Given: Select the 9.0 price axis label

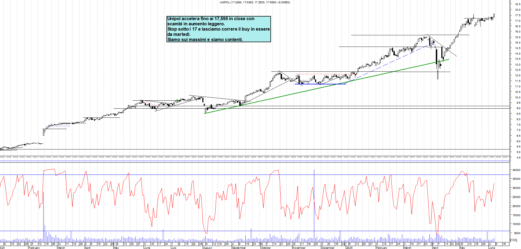Looking at the screenshot, I should coord(518,108).
